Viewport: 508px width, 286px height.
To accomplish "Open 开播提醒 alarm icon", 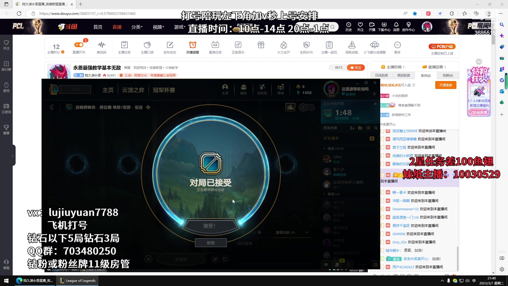I will 193,48.
